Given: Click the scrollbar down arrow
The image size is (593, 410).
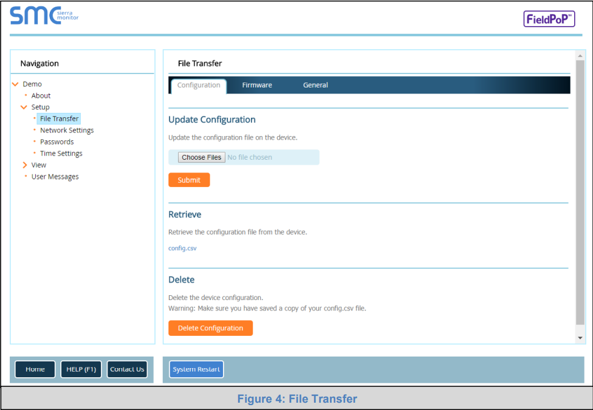Looking at the screenshot, I should (580, 338).
